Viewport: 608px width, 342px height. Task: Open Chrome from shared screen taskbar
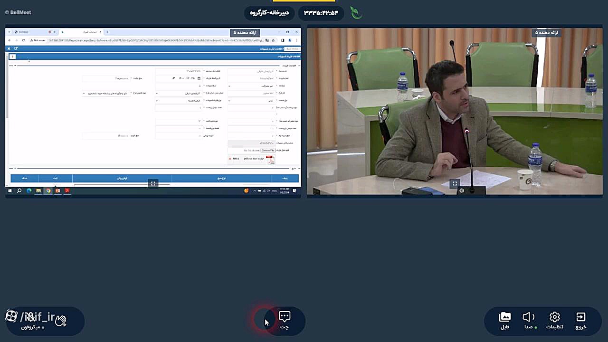(48, 190)
